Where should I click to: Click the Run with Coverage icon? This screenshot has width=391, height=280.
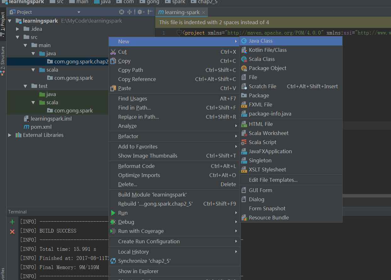point(113,231)
